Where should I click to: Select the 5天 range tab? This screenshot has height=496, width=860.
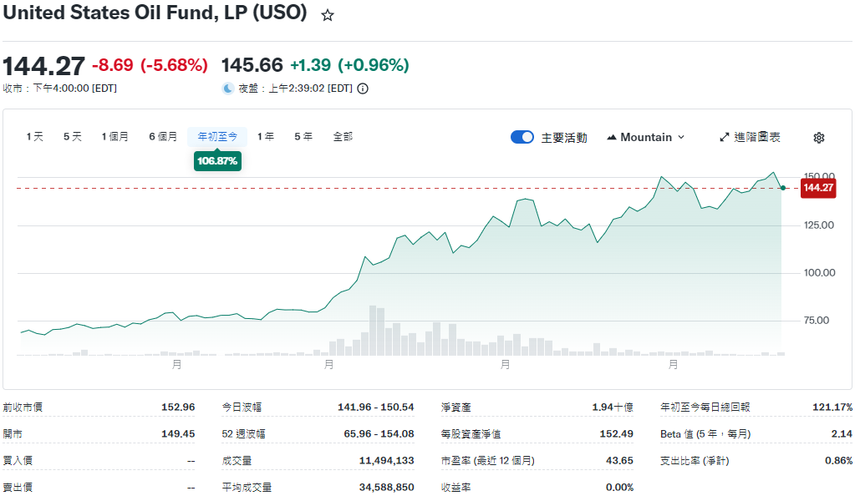pyautogui.click(x=73, y=136)
